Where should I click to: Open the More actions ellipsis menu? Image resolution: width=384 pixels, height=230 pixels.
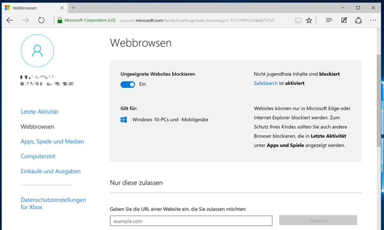(373, 20)
